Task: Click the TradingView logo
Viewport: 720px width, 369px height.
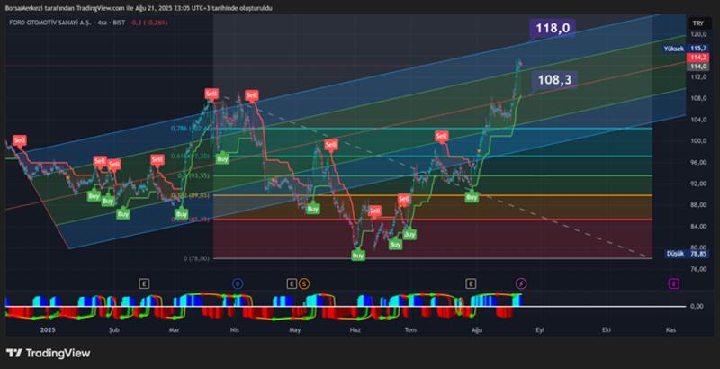Action: pyautogui.click(x=48, y=353)
